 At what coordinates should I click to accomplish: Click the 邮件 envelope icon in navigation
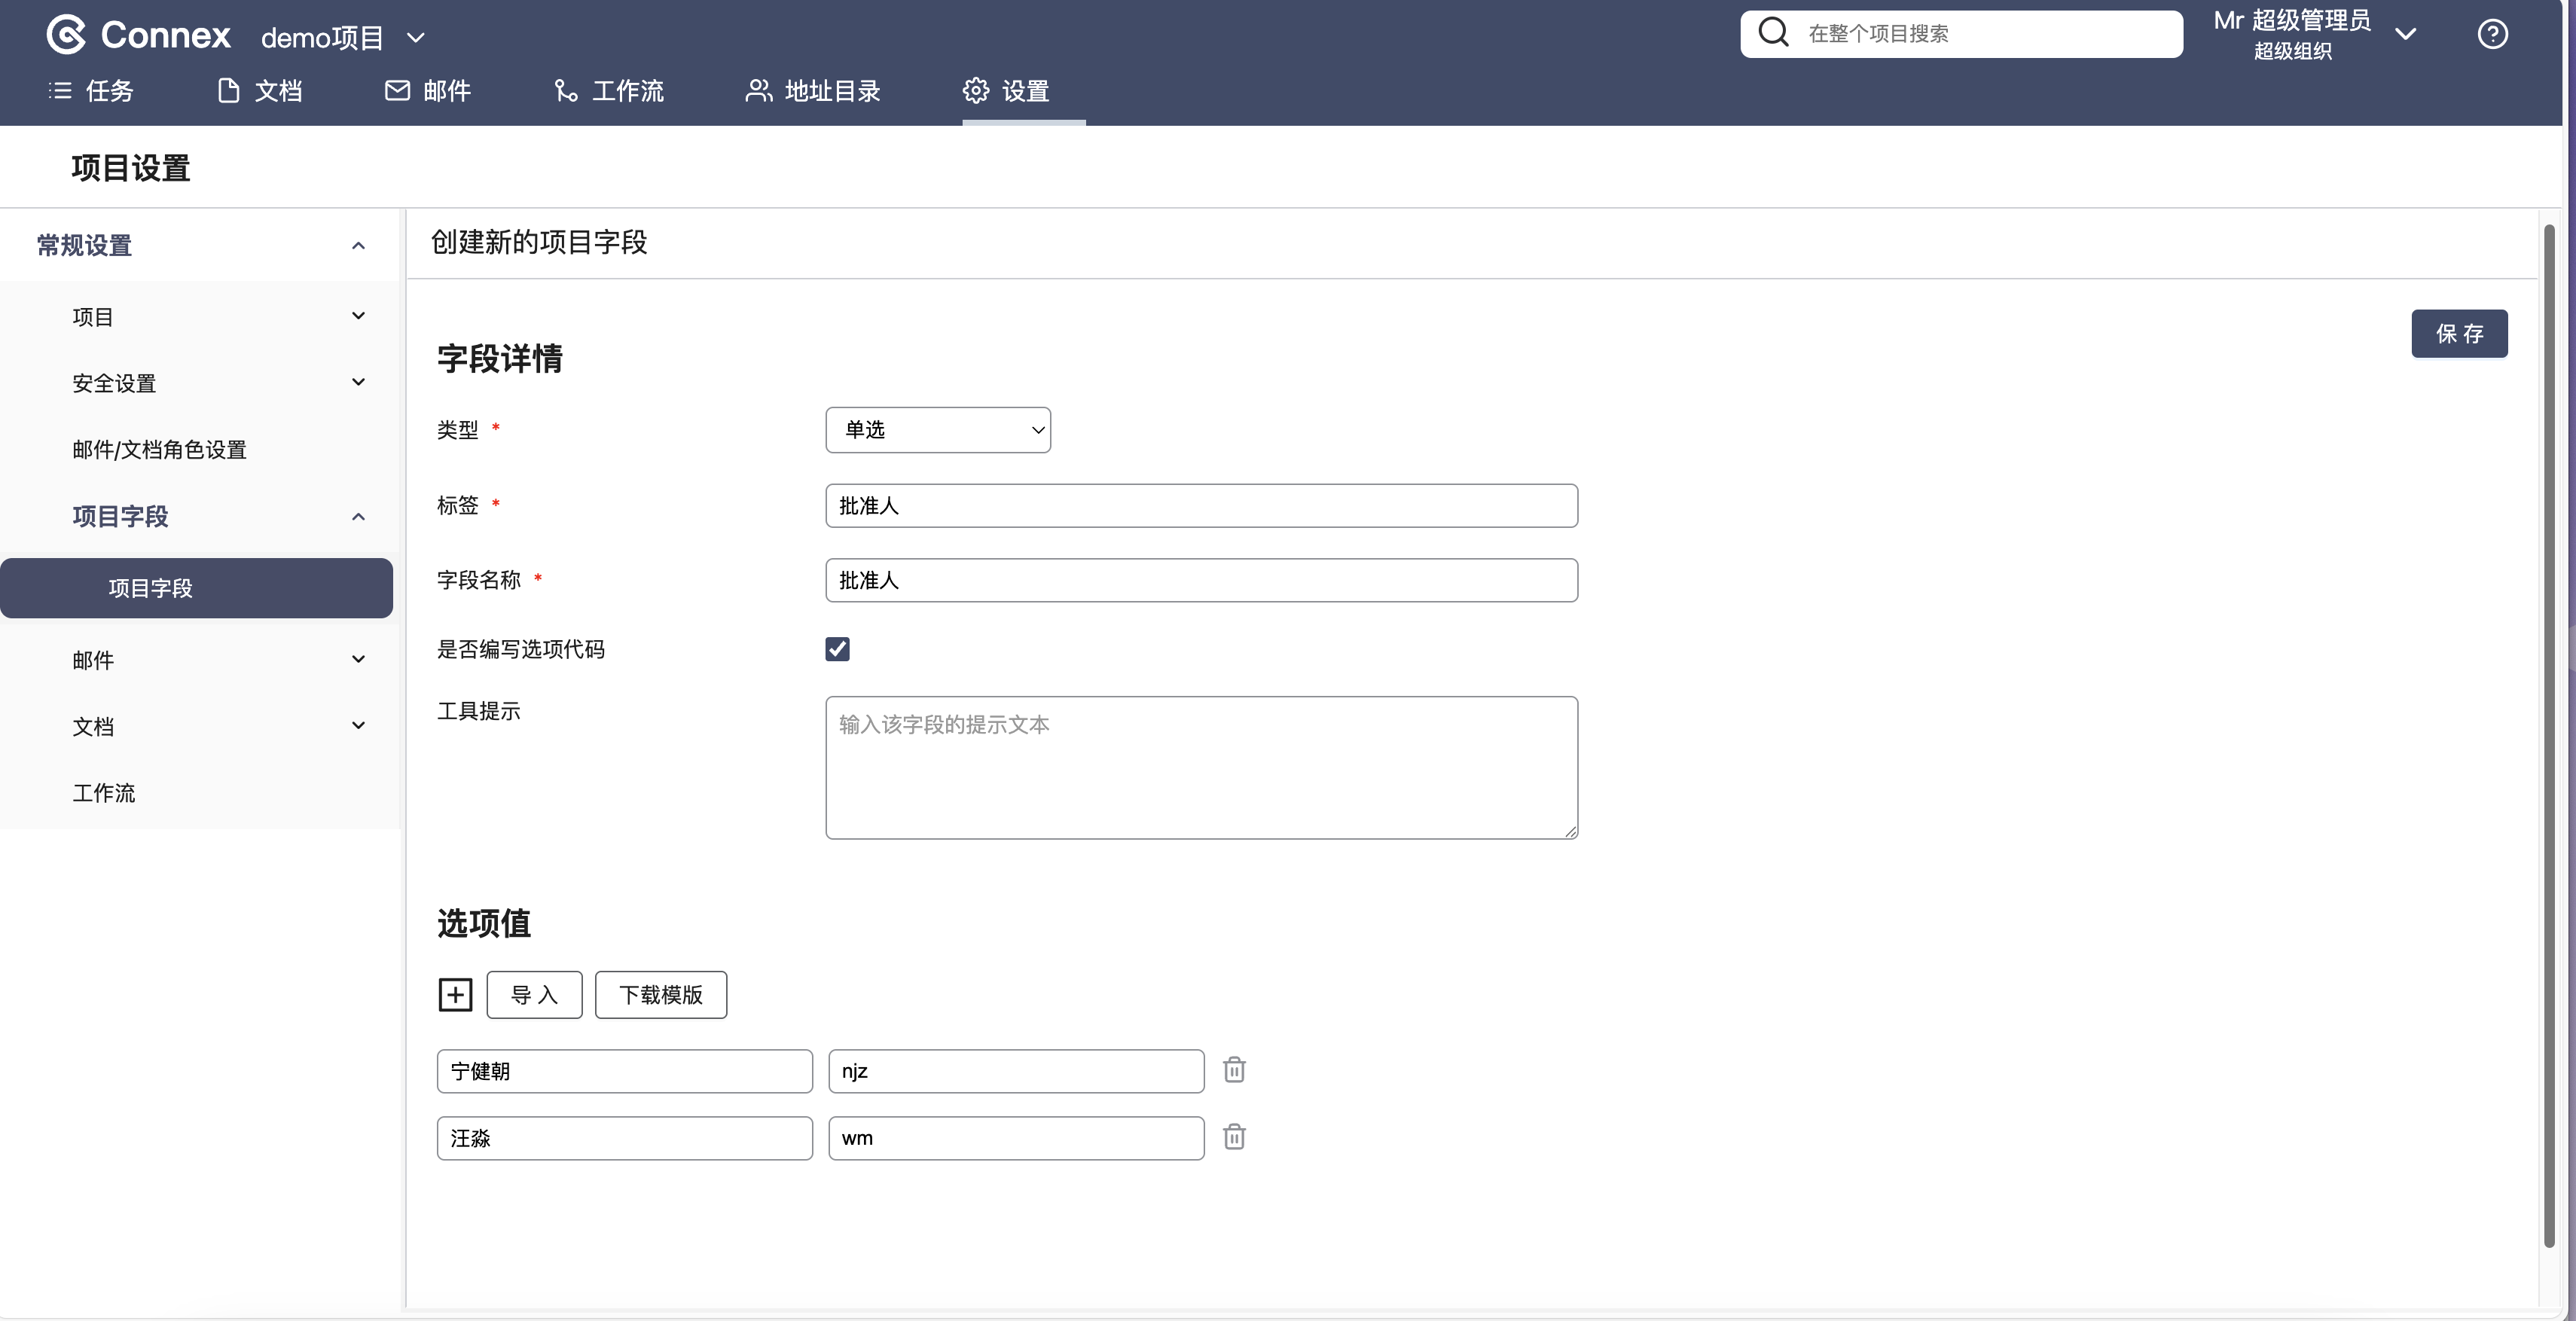[397, 91]
